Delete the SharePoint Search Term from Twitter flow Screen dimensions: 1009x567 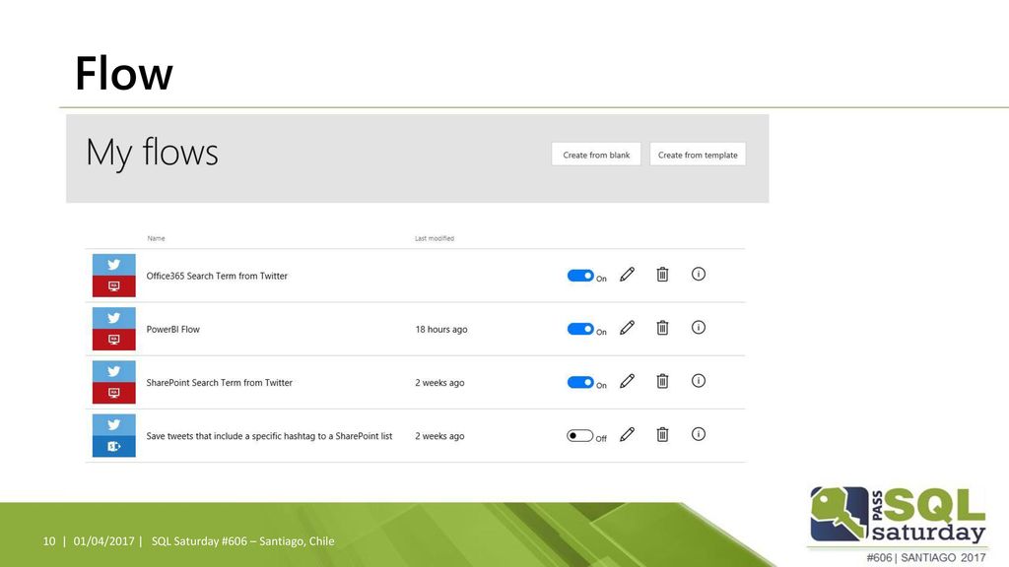(662, 381)
